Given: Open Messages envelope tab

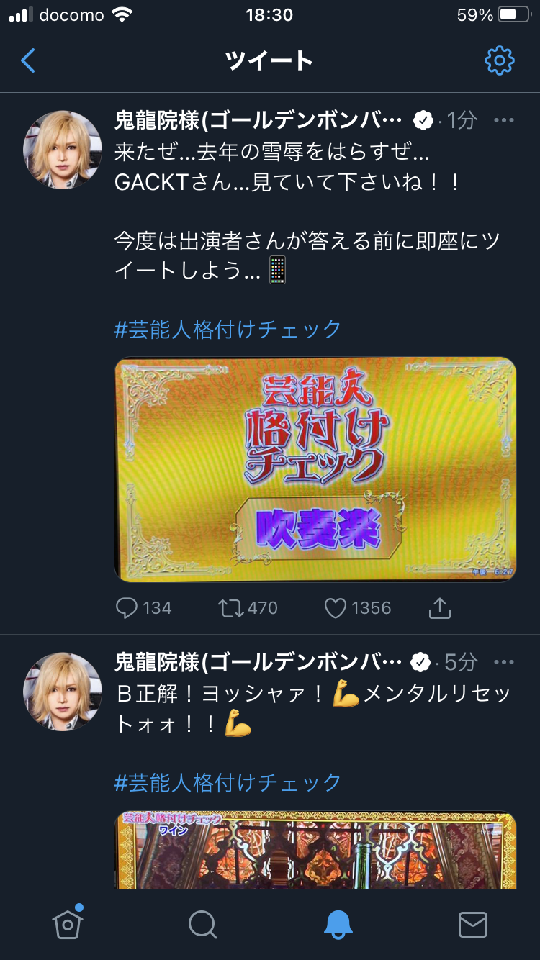Looking at the screenshot, I should [x=473, y=924].
